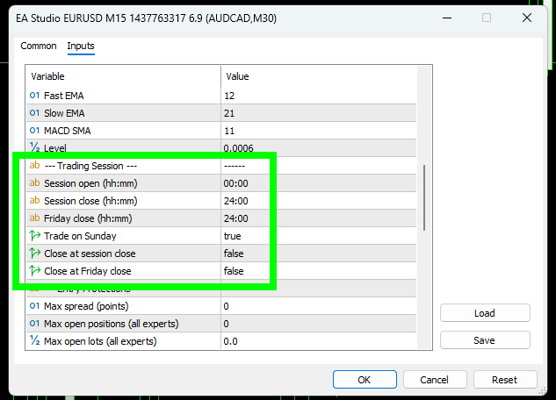Click the integer icon beside Slow EMA
This screenshot has width=556, height=400.
pyautogui.click(x=34, y=113)
